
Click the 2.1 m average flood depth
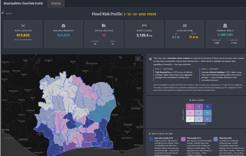[176, 37]
